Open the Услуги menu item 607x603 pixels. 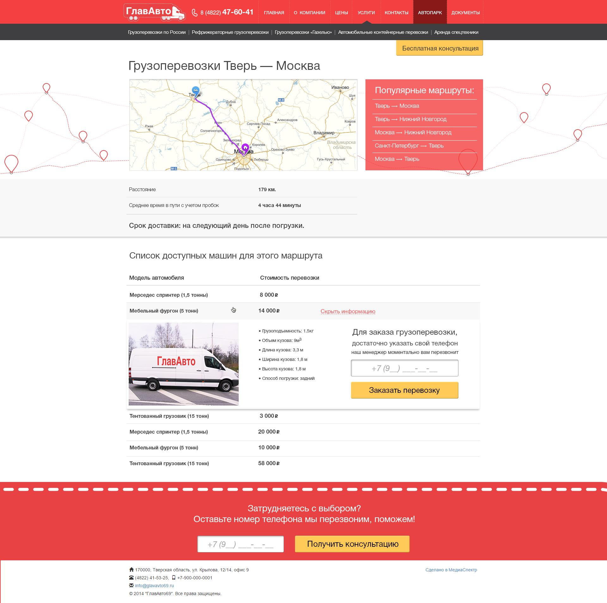tap(366, 13)
